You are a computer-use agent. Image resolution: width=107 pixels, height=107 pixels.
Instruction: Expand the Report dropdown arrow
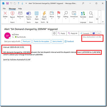[x=12, y=19]
